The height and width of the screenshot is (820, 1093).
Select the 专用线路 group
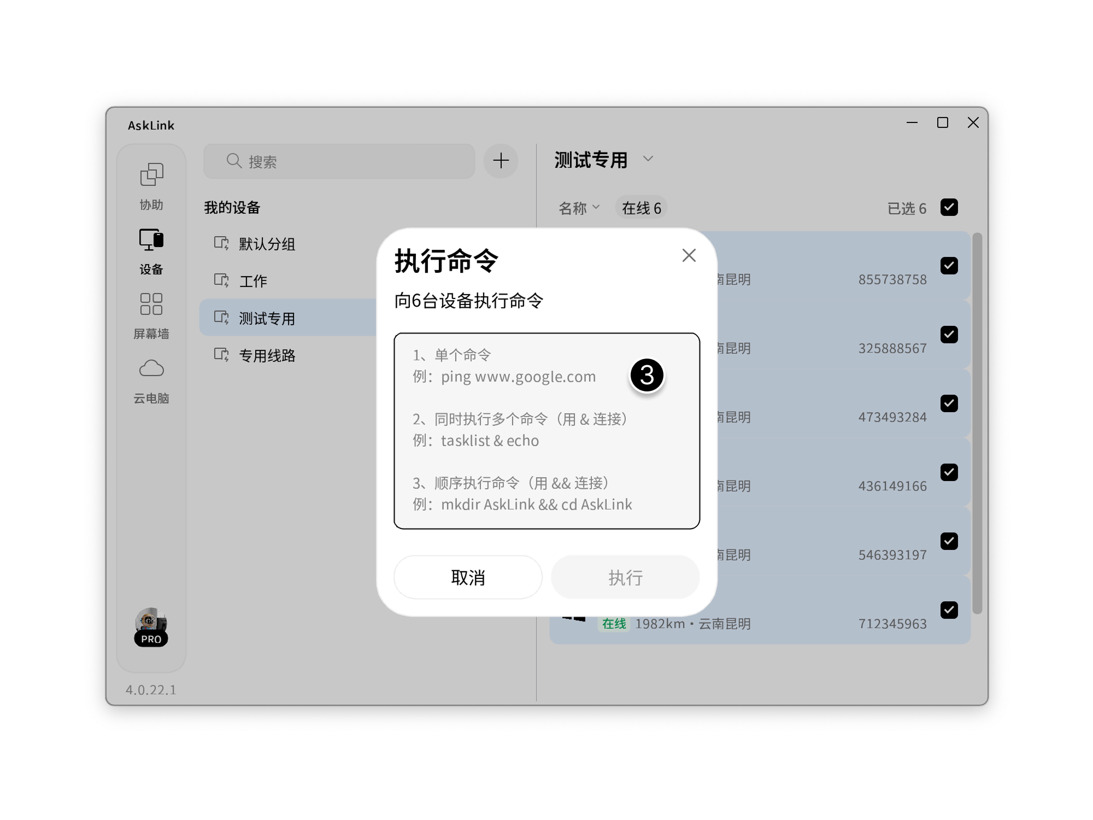tap(267, 356)
